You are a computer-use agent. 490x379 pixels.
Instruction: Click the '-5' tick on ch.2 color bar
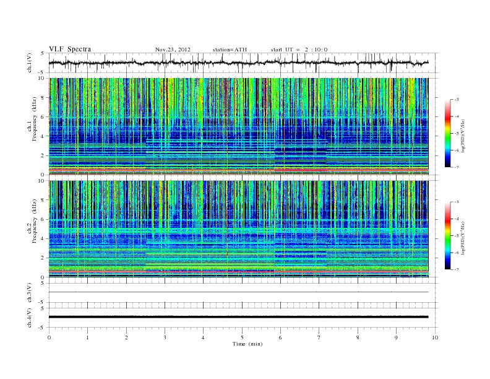tap(456, 236)
